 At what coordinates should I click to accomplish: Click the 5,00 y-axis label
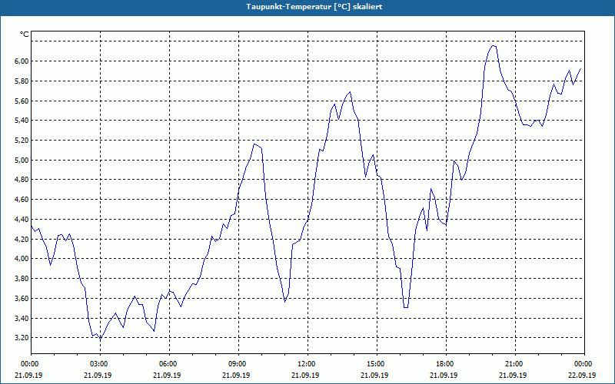(22, 160)
